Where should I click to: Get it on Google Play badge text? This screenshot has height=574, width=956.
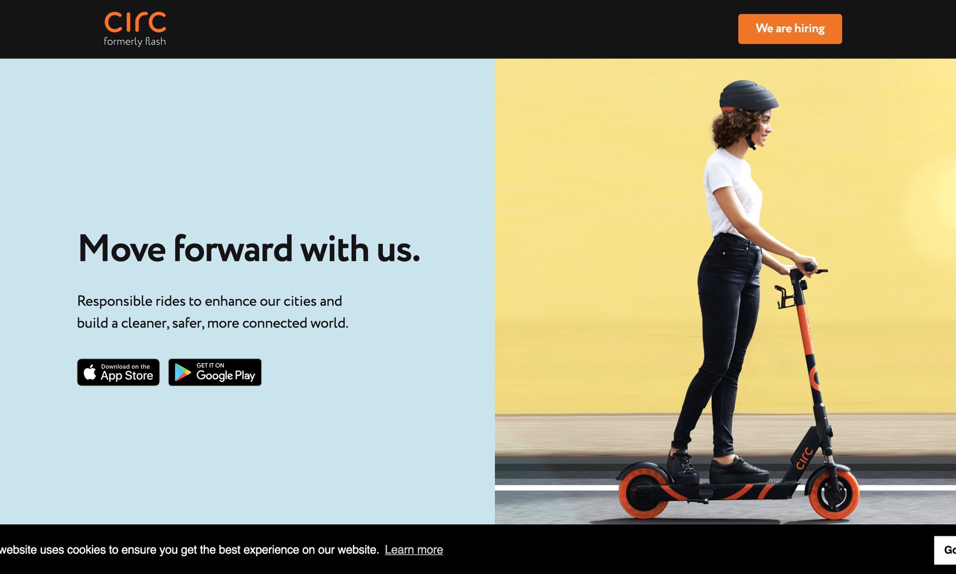tap(226, 372)
